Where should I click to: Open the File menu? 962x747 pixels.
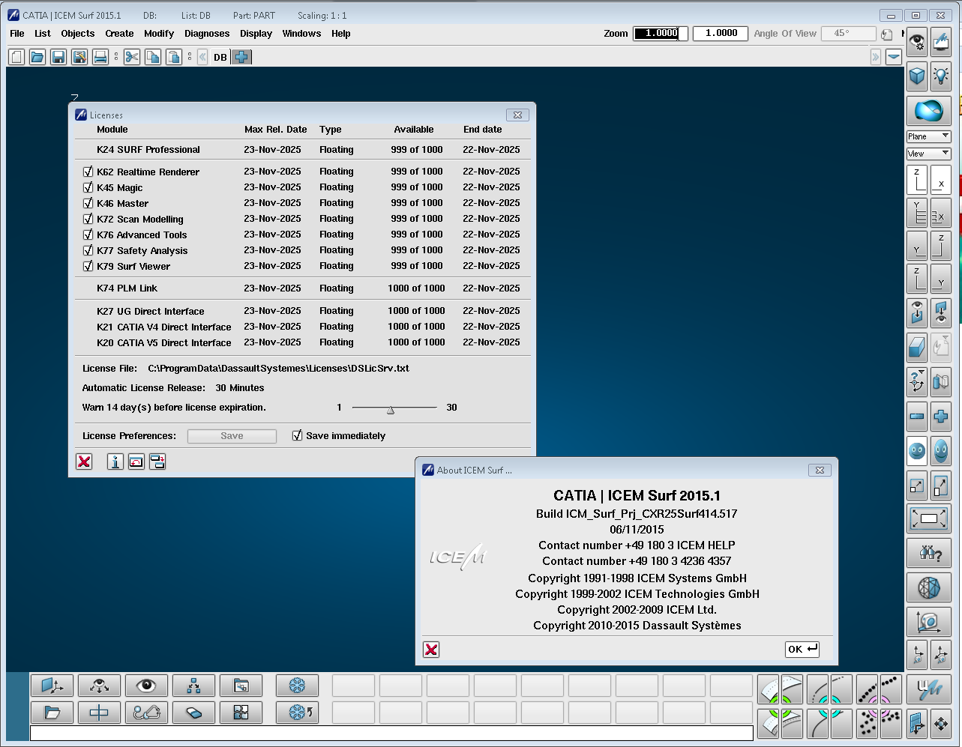tap(17, 34)
